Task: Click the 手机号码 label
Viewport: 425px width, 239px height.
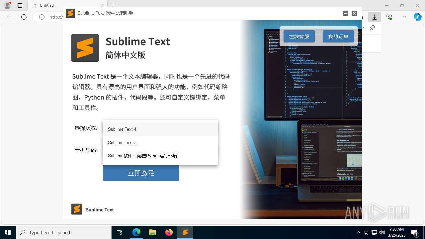Action: (86, 150)
